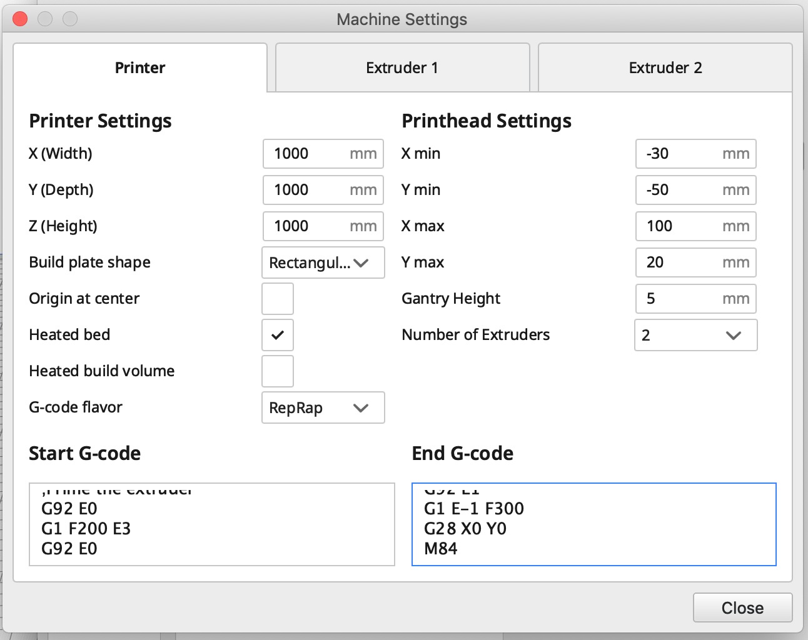Screen dimensions: 808x640
Task: Enable Heated build volume checkbox
Action: click(277, 371)
